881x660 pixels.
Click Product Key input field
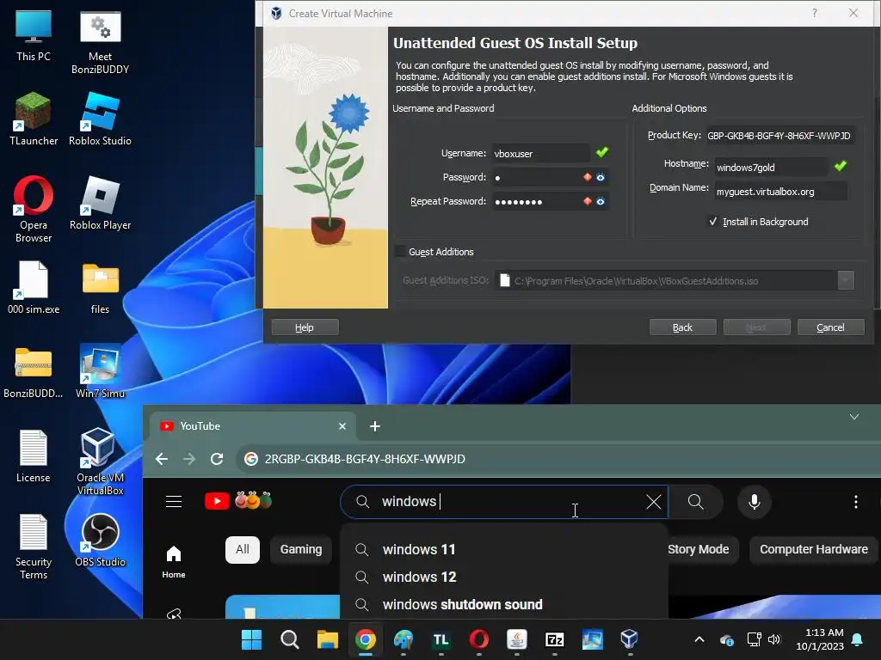pyautogui.click(x=780, y=135)
